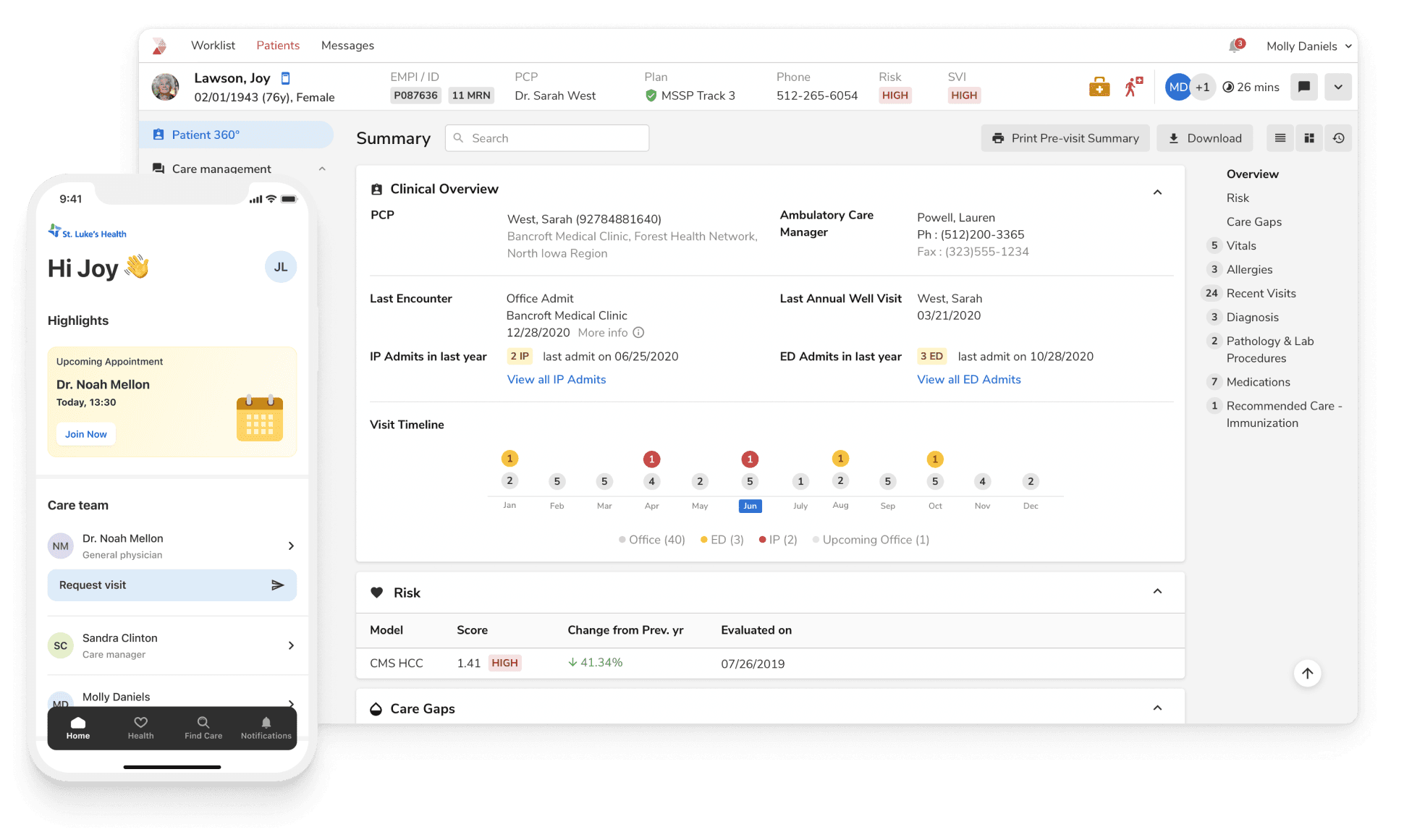
Task: Open the history clock icon
Action: click(x=1339, y=138)
